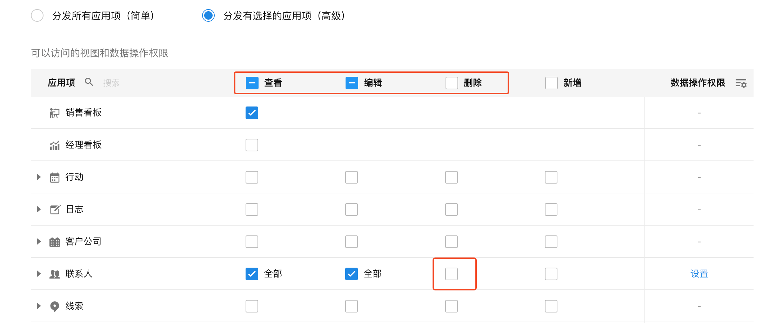This screenshot has height=323, width=776.
Task: Click the 联系人 contacts icon
Action: 54,274
